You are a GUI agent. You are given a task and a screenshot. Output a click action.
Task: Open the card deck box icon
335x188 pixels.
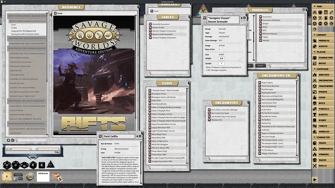57,177
